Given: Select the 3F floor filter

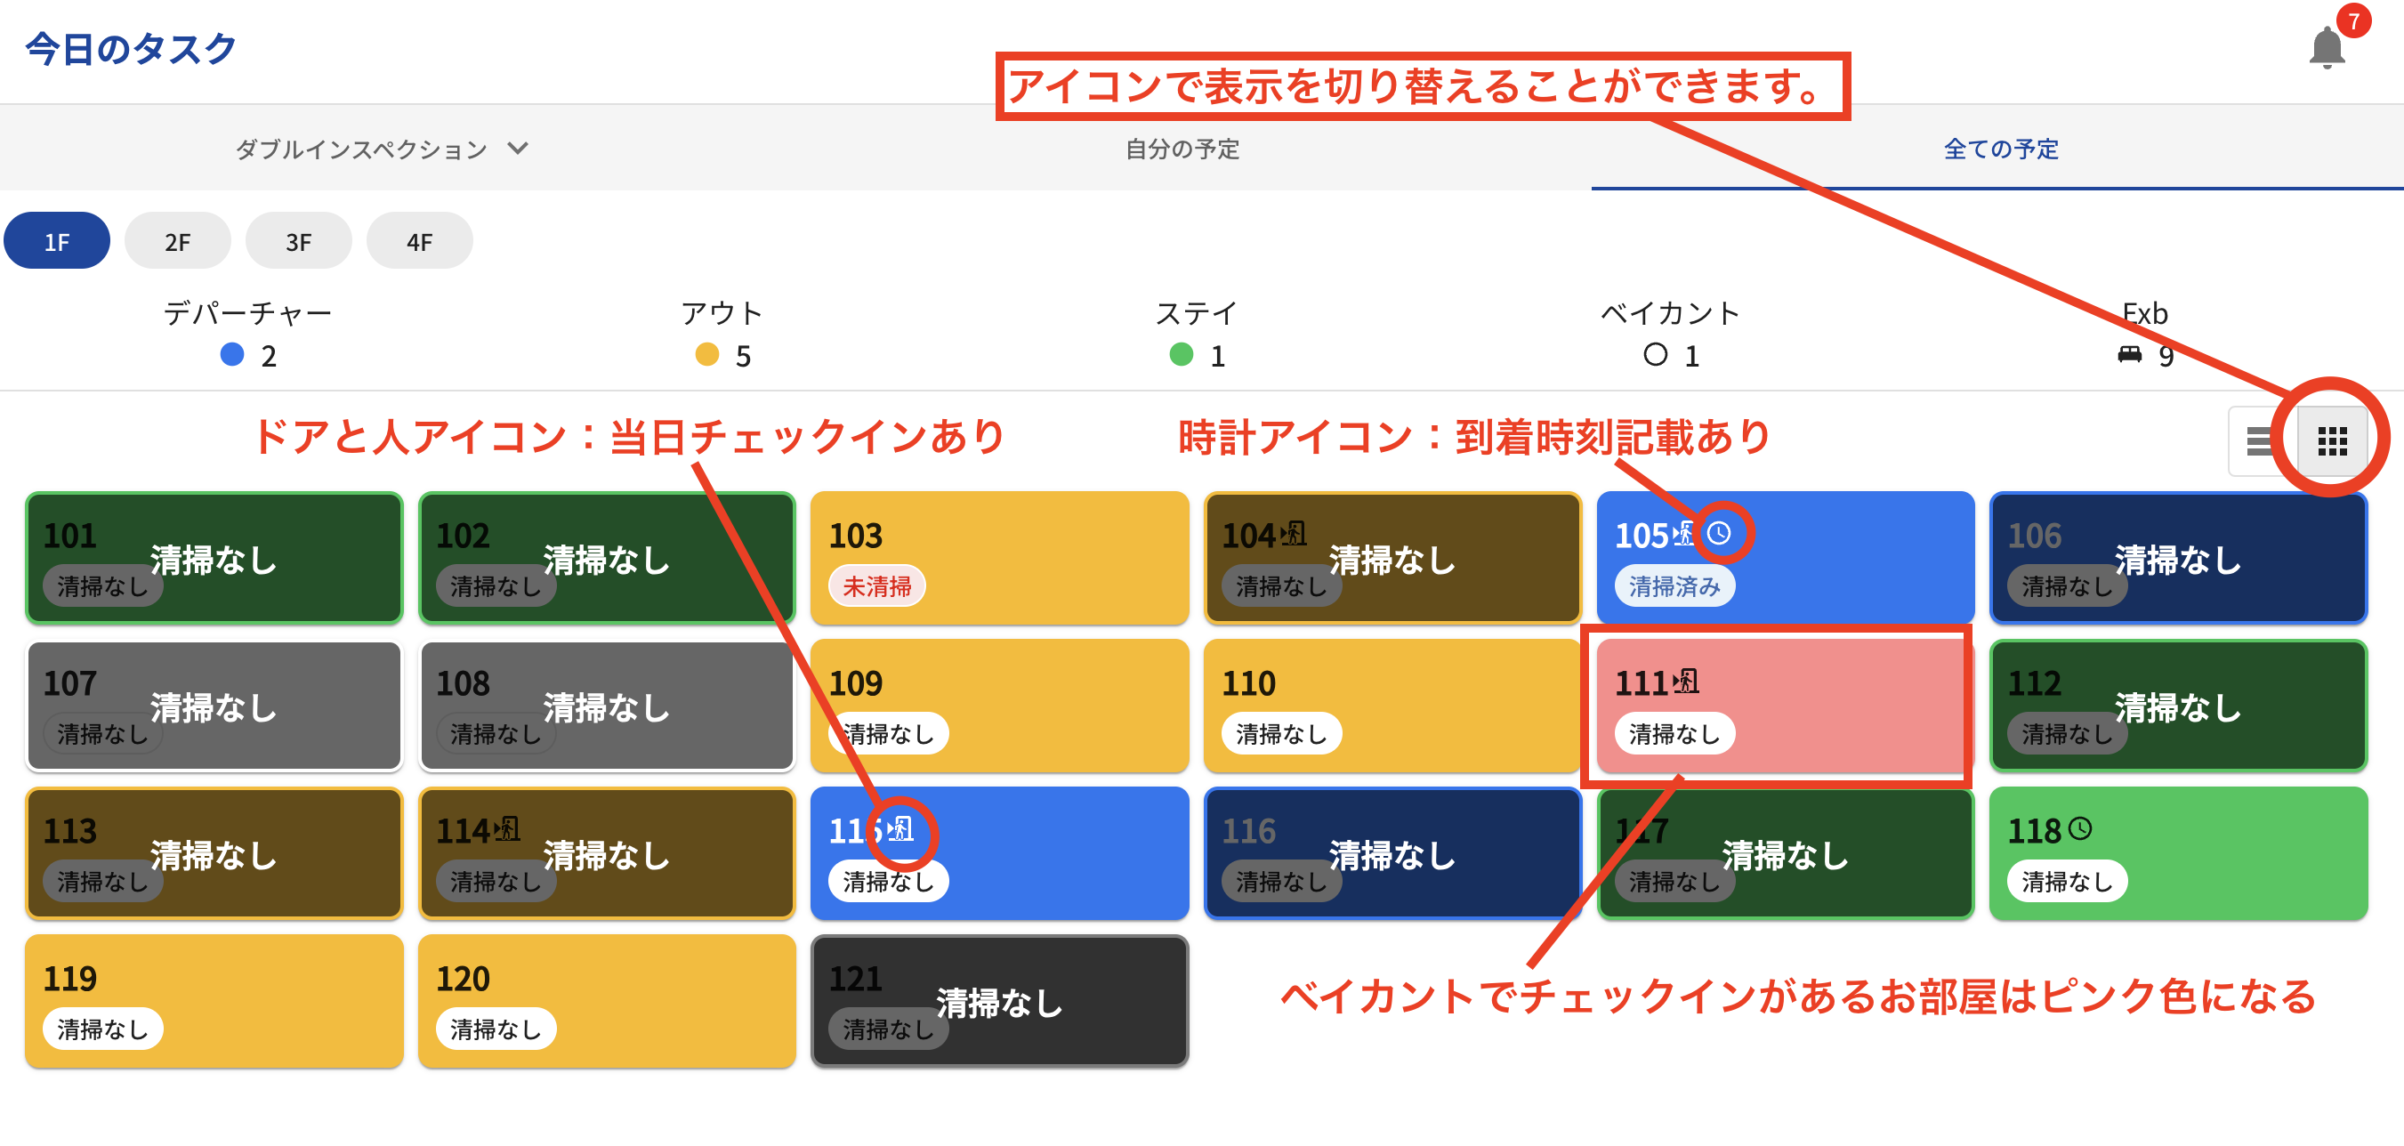Looking at the screenshot, I should 299,242.
